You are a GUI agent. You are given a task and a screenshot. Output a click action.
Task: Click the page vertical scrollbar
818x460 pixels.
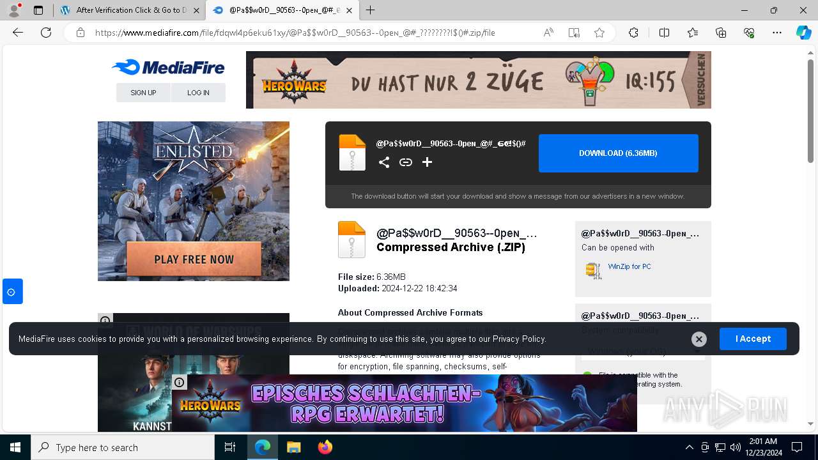[x=811, y=110]
